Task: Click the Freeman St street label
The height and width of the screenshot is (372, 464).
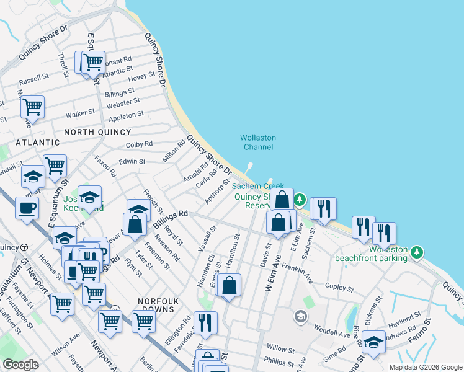Action: [157, 256]
